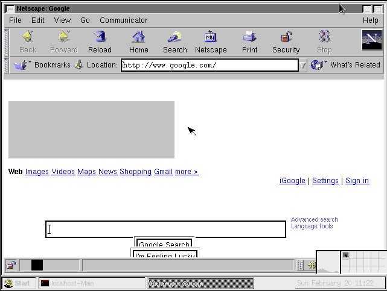
Task: Expand the Location URL history arrow
Action: coord(303,65)
